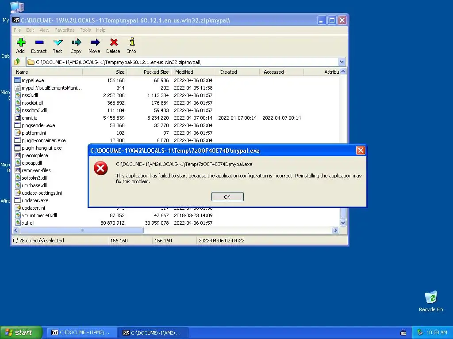Click the 7-Zip title bar icon
The height and width of the screenshot is (339, 453).
(16, 20)
